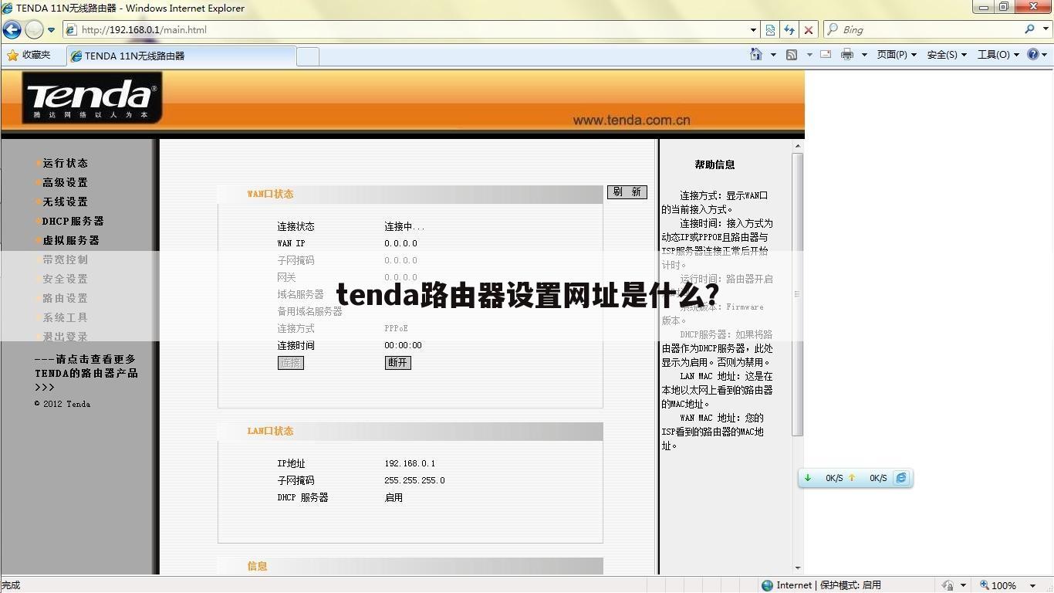This screenshot has width=1054, height=593.
Task: Expand the zoom level dropdown arrow
Action: (x=1033, y=585)
